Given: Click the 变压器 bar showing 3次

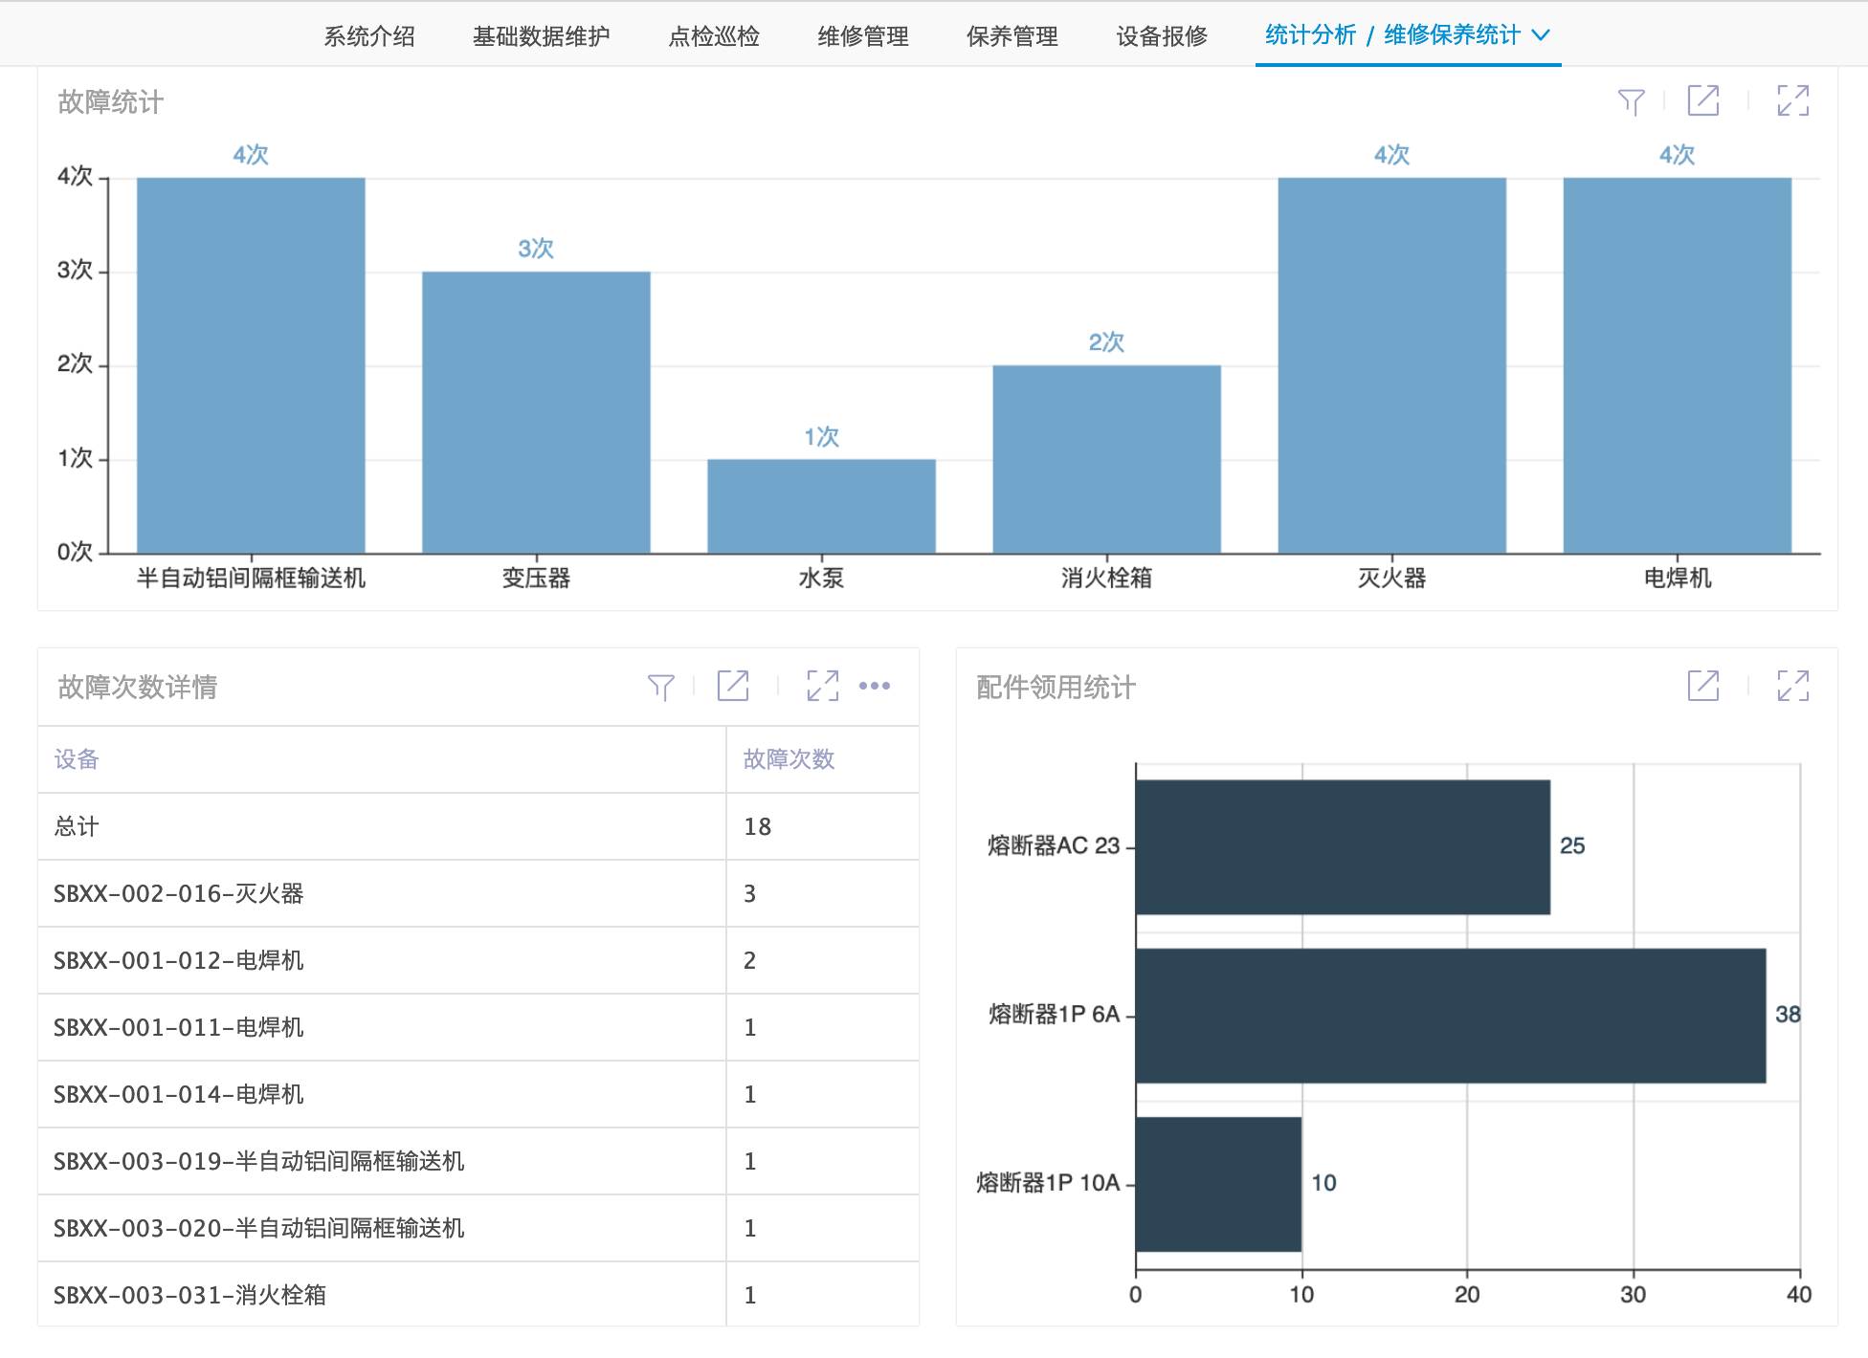Looking at the screenshot, I should pos(536,411).
